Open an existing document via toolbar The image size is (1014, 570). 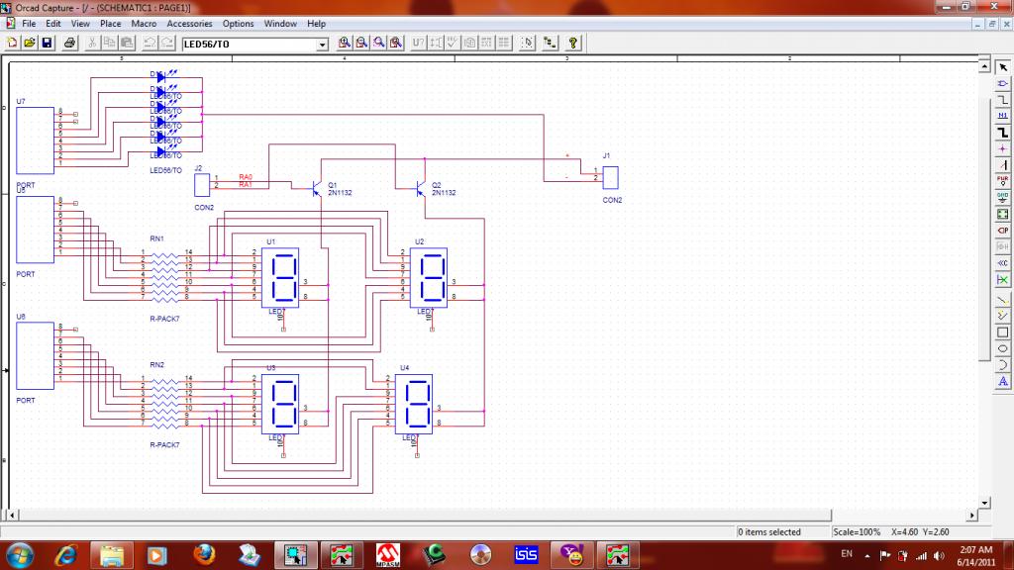[x=30, y=44]
